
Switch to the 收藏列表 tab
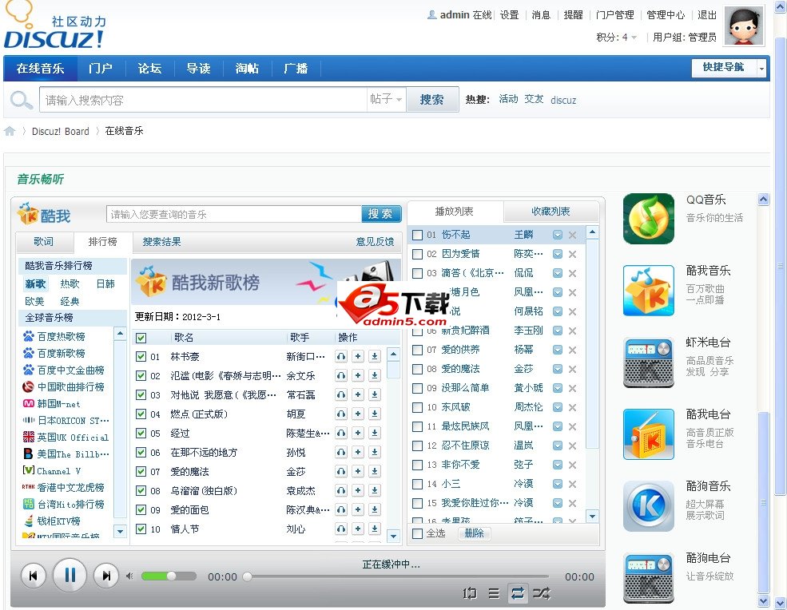pyautogui.click(x=551, y=212)
